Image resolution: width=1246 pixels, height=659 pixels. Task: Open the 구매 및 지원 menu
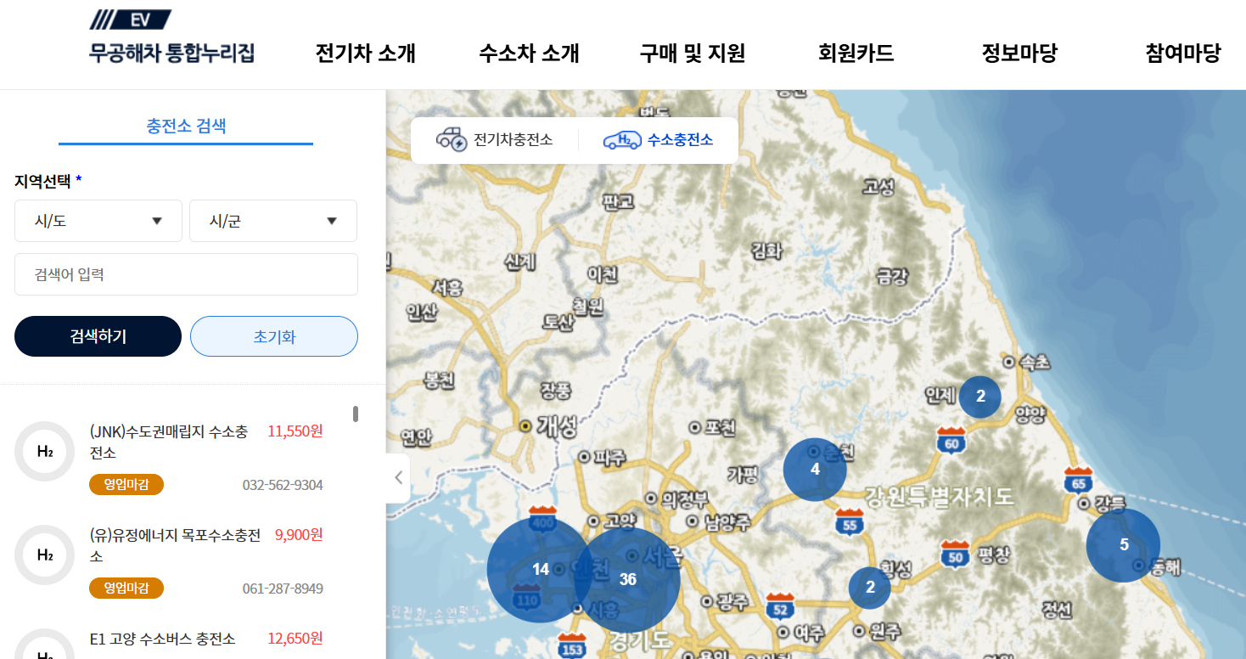pos(693,53)
